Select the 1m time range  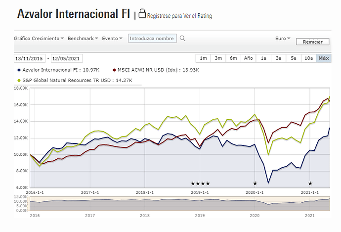[x=203, y=58]
